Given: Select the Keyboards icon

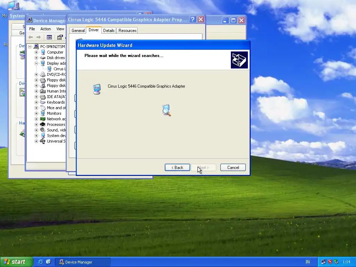Looking at the screenshot, I should [43, 102].
